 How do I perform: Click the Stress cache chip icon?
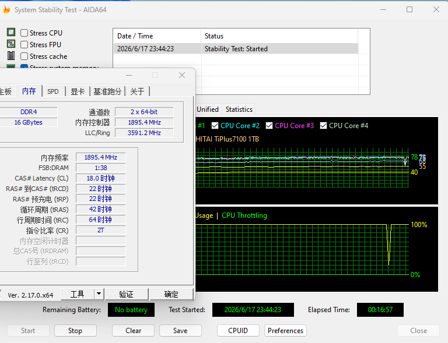click(11, 55)
